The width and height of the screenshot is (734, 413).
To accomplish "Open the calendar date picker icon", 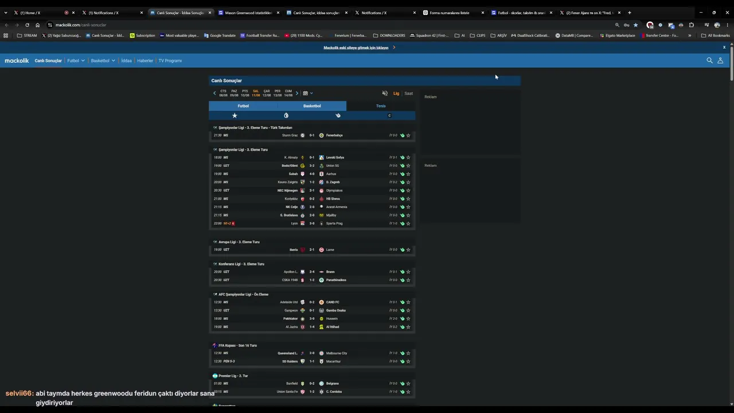I will tap(306, 93).
